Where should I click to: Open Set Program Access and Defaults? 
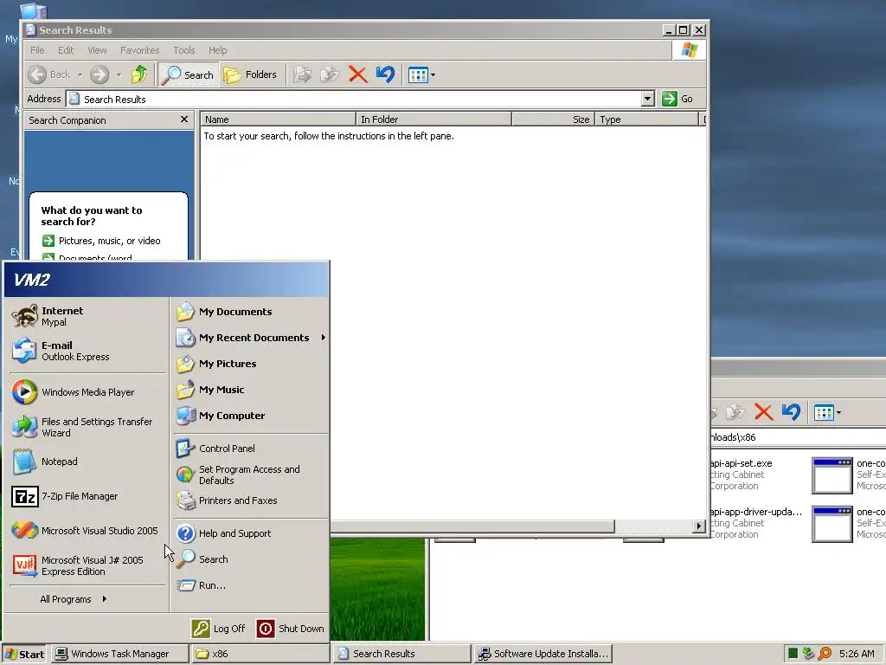[x=250, y=475]
